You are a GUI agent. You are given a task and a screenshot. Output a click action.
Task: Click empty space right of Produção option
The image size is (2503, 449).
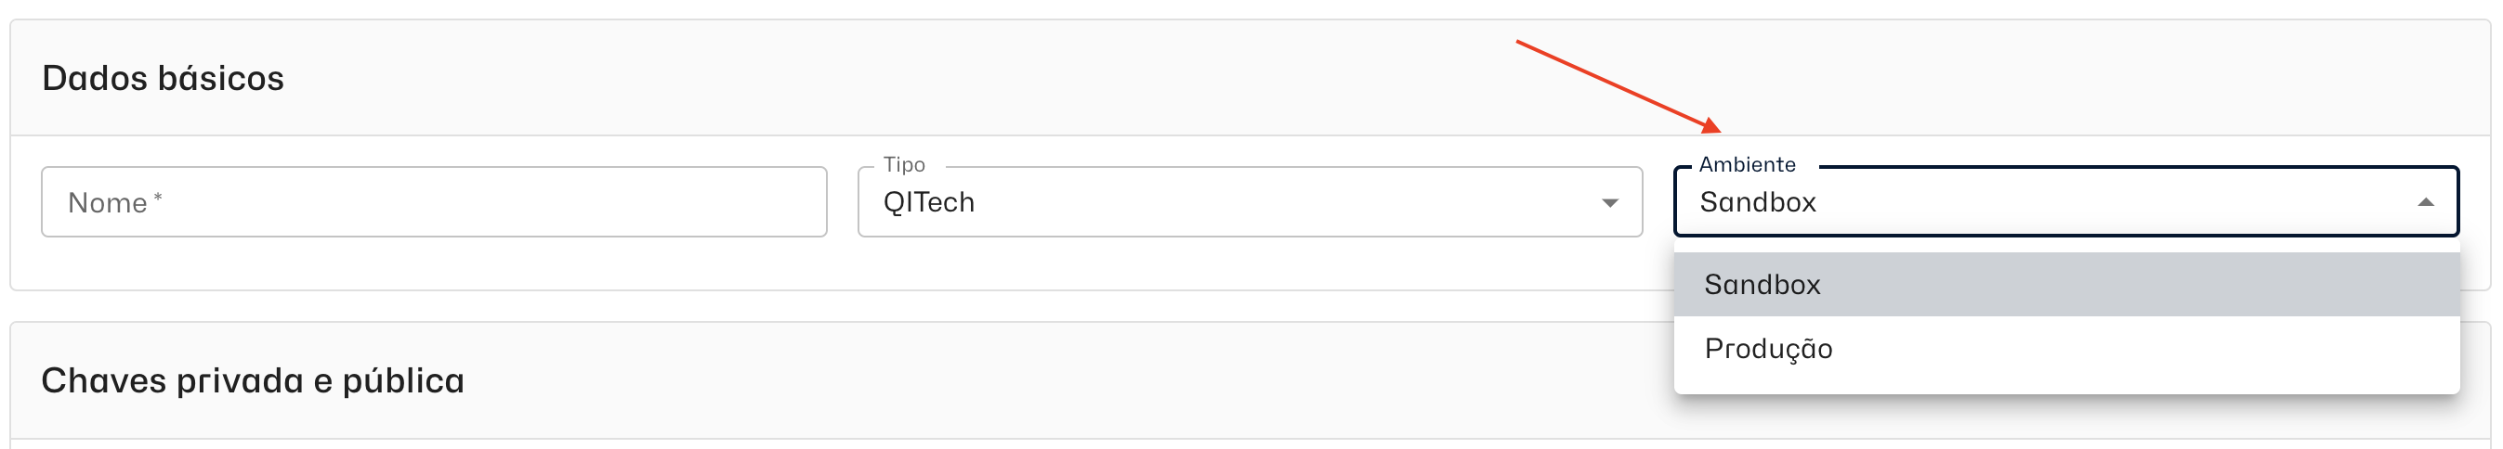tap(2138, 348)
